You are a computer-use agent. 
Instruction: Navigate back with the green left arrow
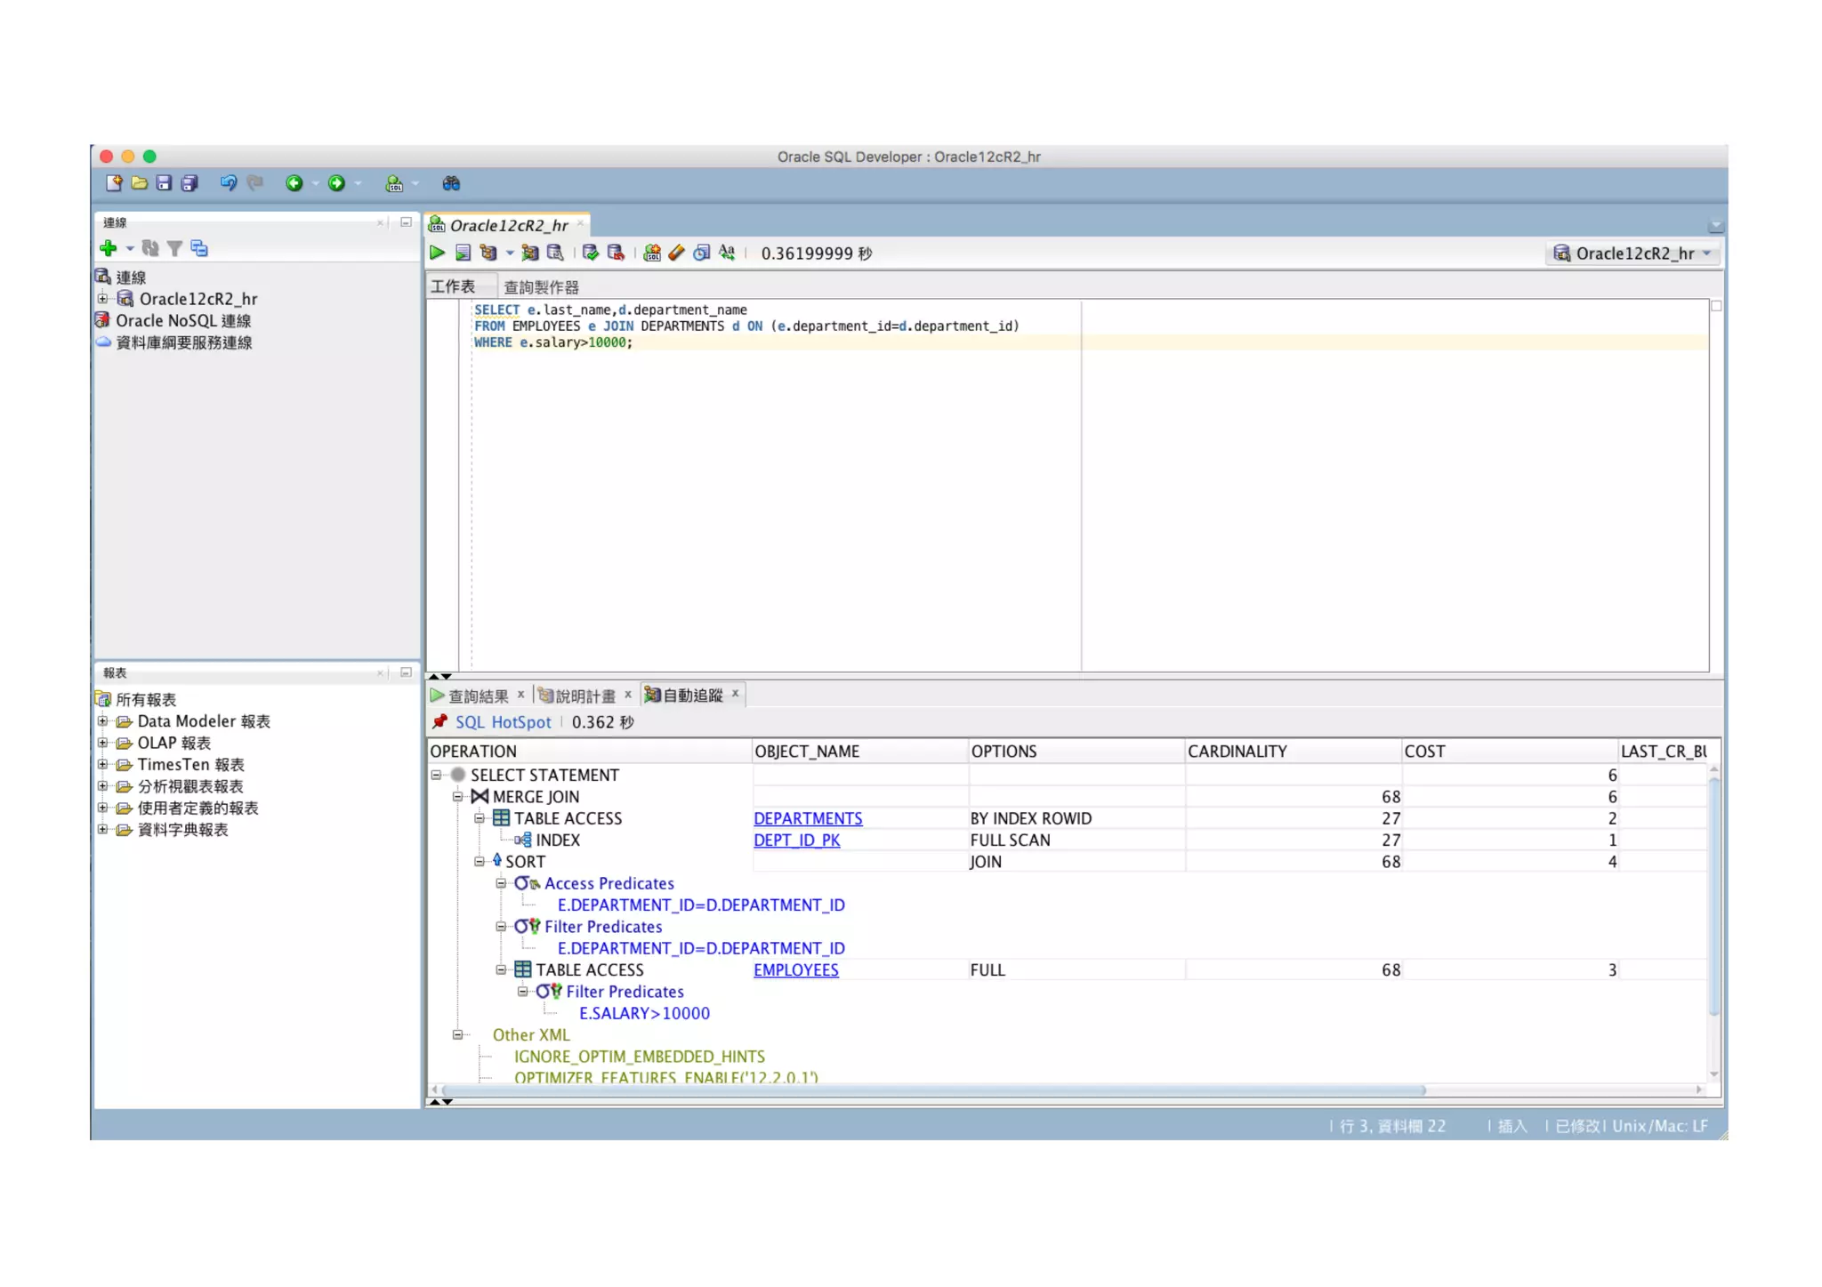pyautogui.click(x=294, y=183)
